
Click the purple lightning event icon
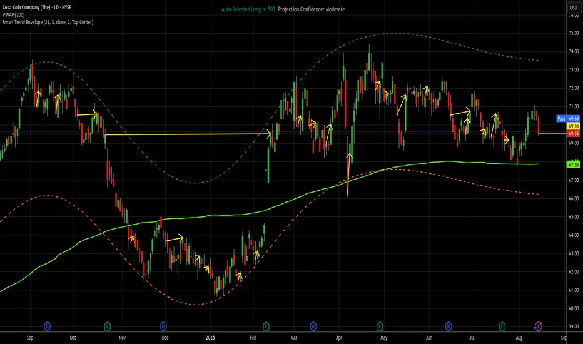[x=538, y=326]
